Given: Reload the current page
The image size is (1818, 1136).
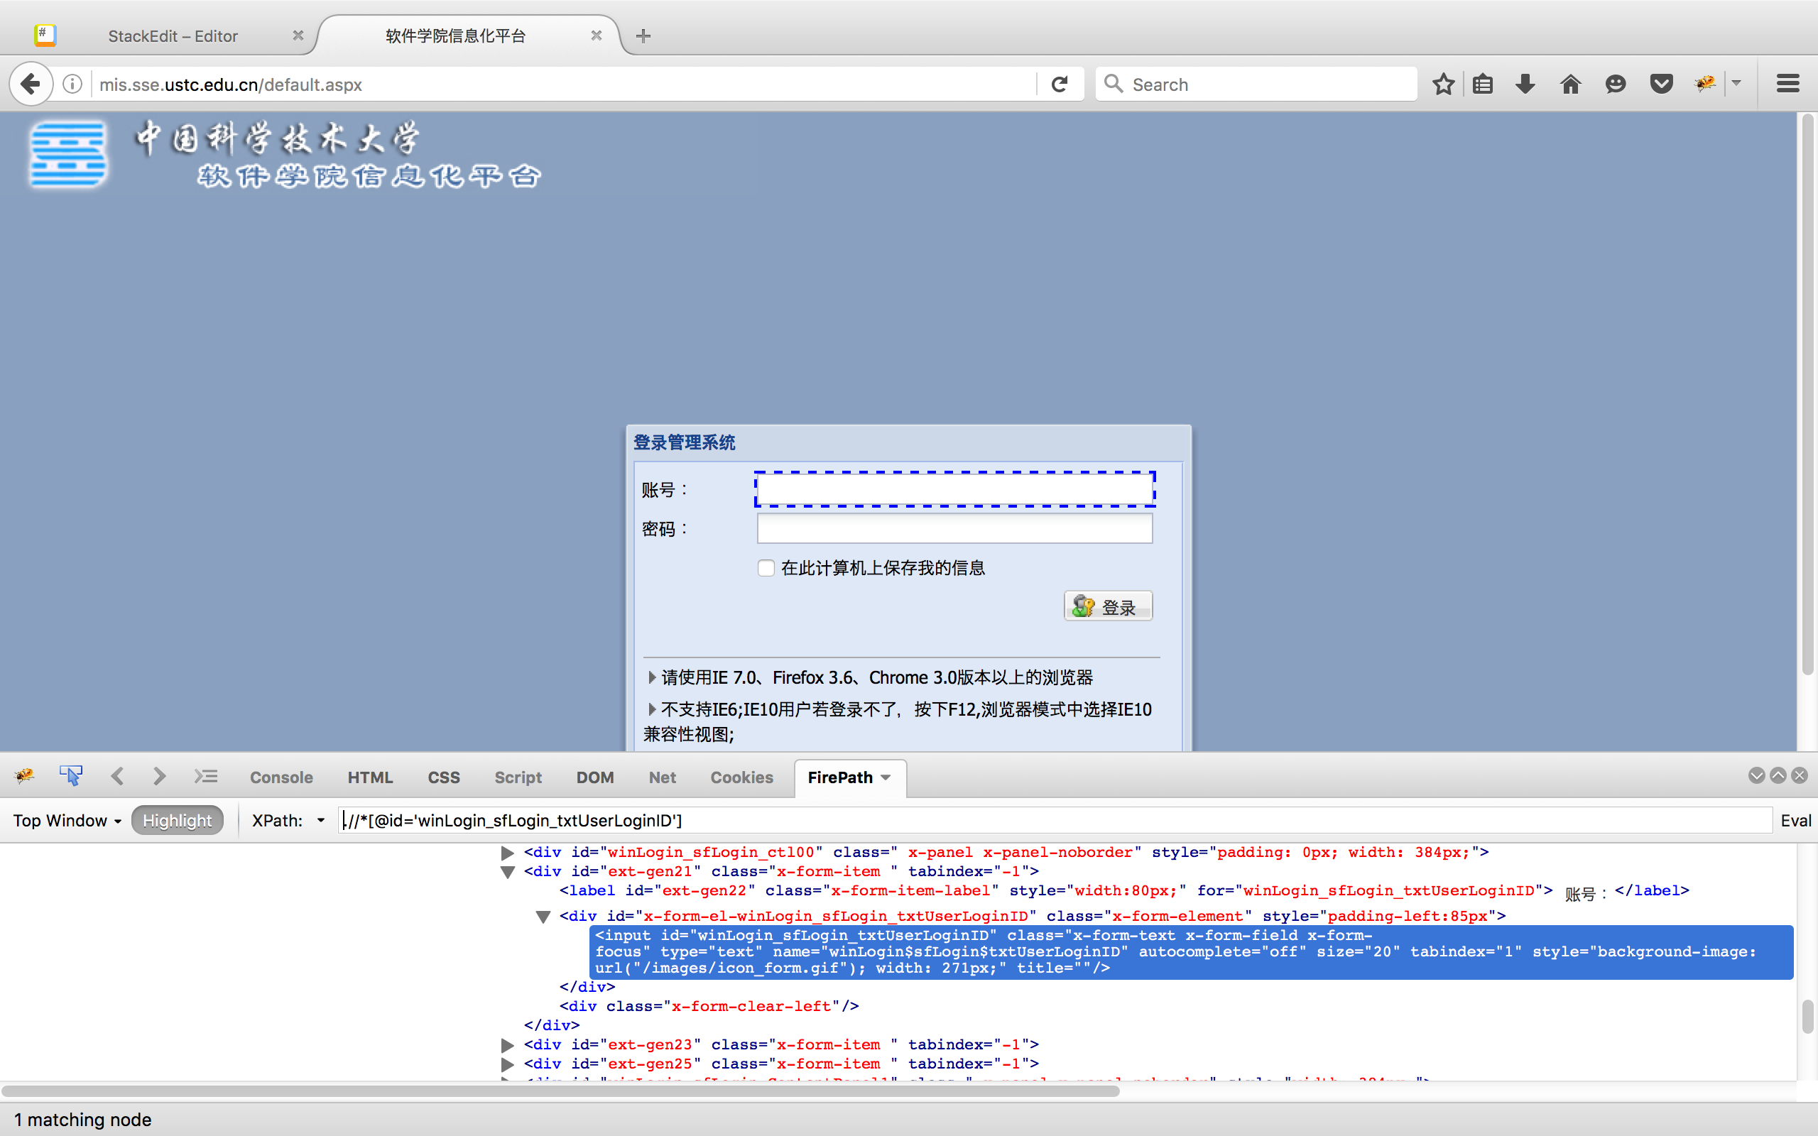Looking at the screenshot, I should click(1060, 83).
